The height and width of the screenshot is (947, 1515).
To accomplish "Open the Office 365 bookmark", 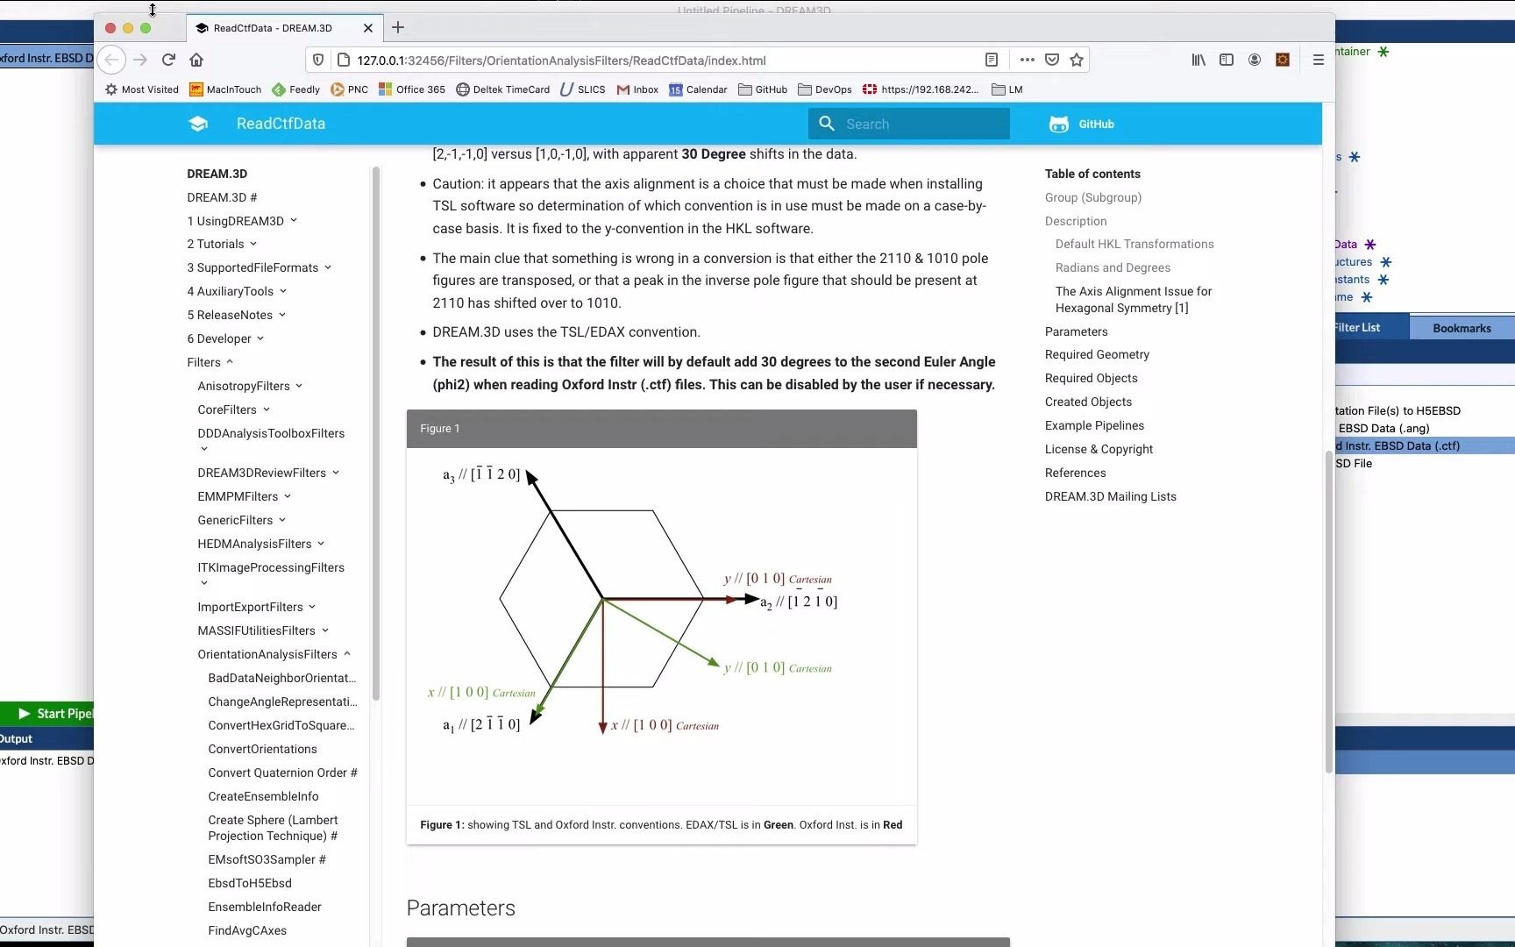I will [412, 89].
